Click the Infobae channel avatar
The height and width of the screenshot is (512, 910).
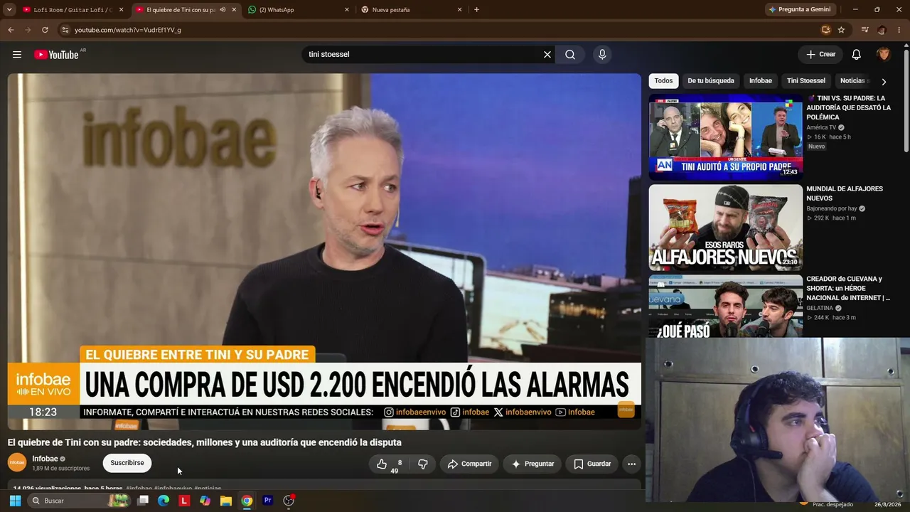coord(17,463)
